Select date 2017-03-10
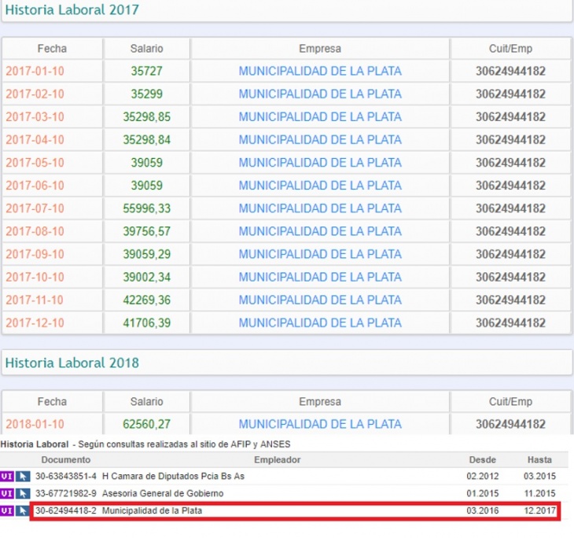 tap(35, 117)
